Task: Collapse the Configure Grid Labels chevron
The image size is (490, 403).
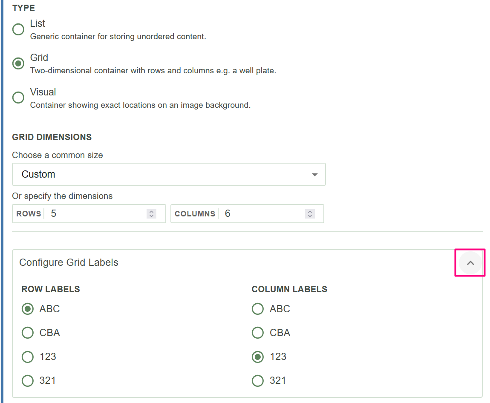Action: pyautogui.click(x=470, y=263)
